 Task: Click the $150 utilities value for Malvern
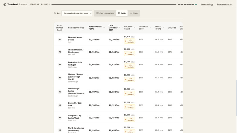(x=170, y=78)
